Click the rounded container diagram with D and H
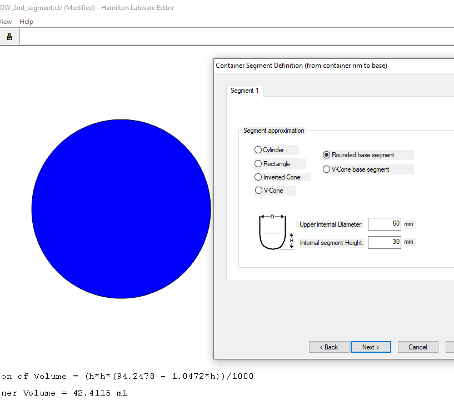The width and height of the screenshot is (454, 405). coord(272,232)
